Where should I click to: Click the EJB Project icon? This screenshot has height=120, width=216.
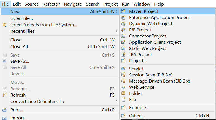(x=123, y=30)
